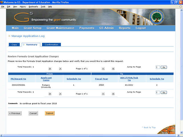Screen dimensions: 183x137
Task: Click Logout in navigation bar
Action: [x=141, y=28]
